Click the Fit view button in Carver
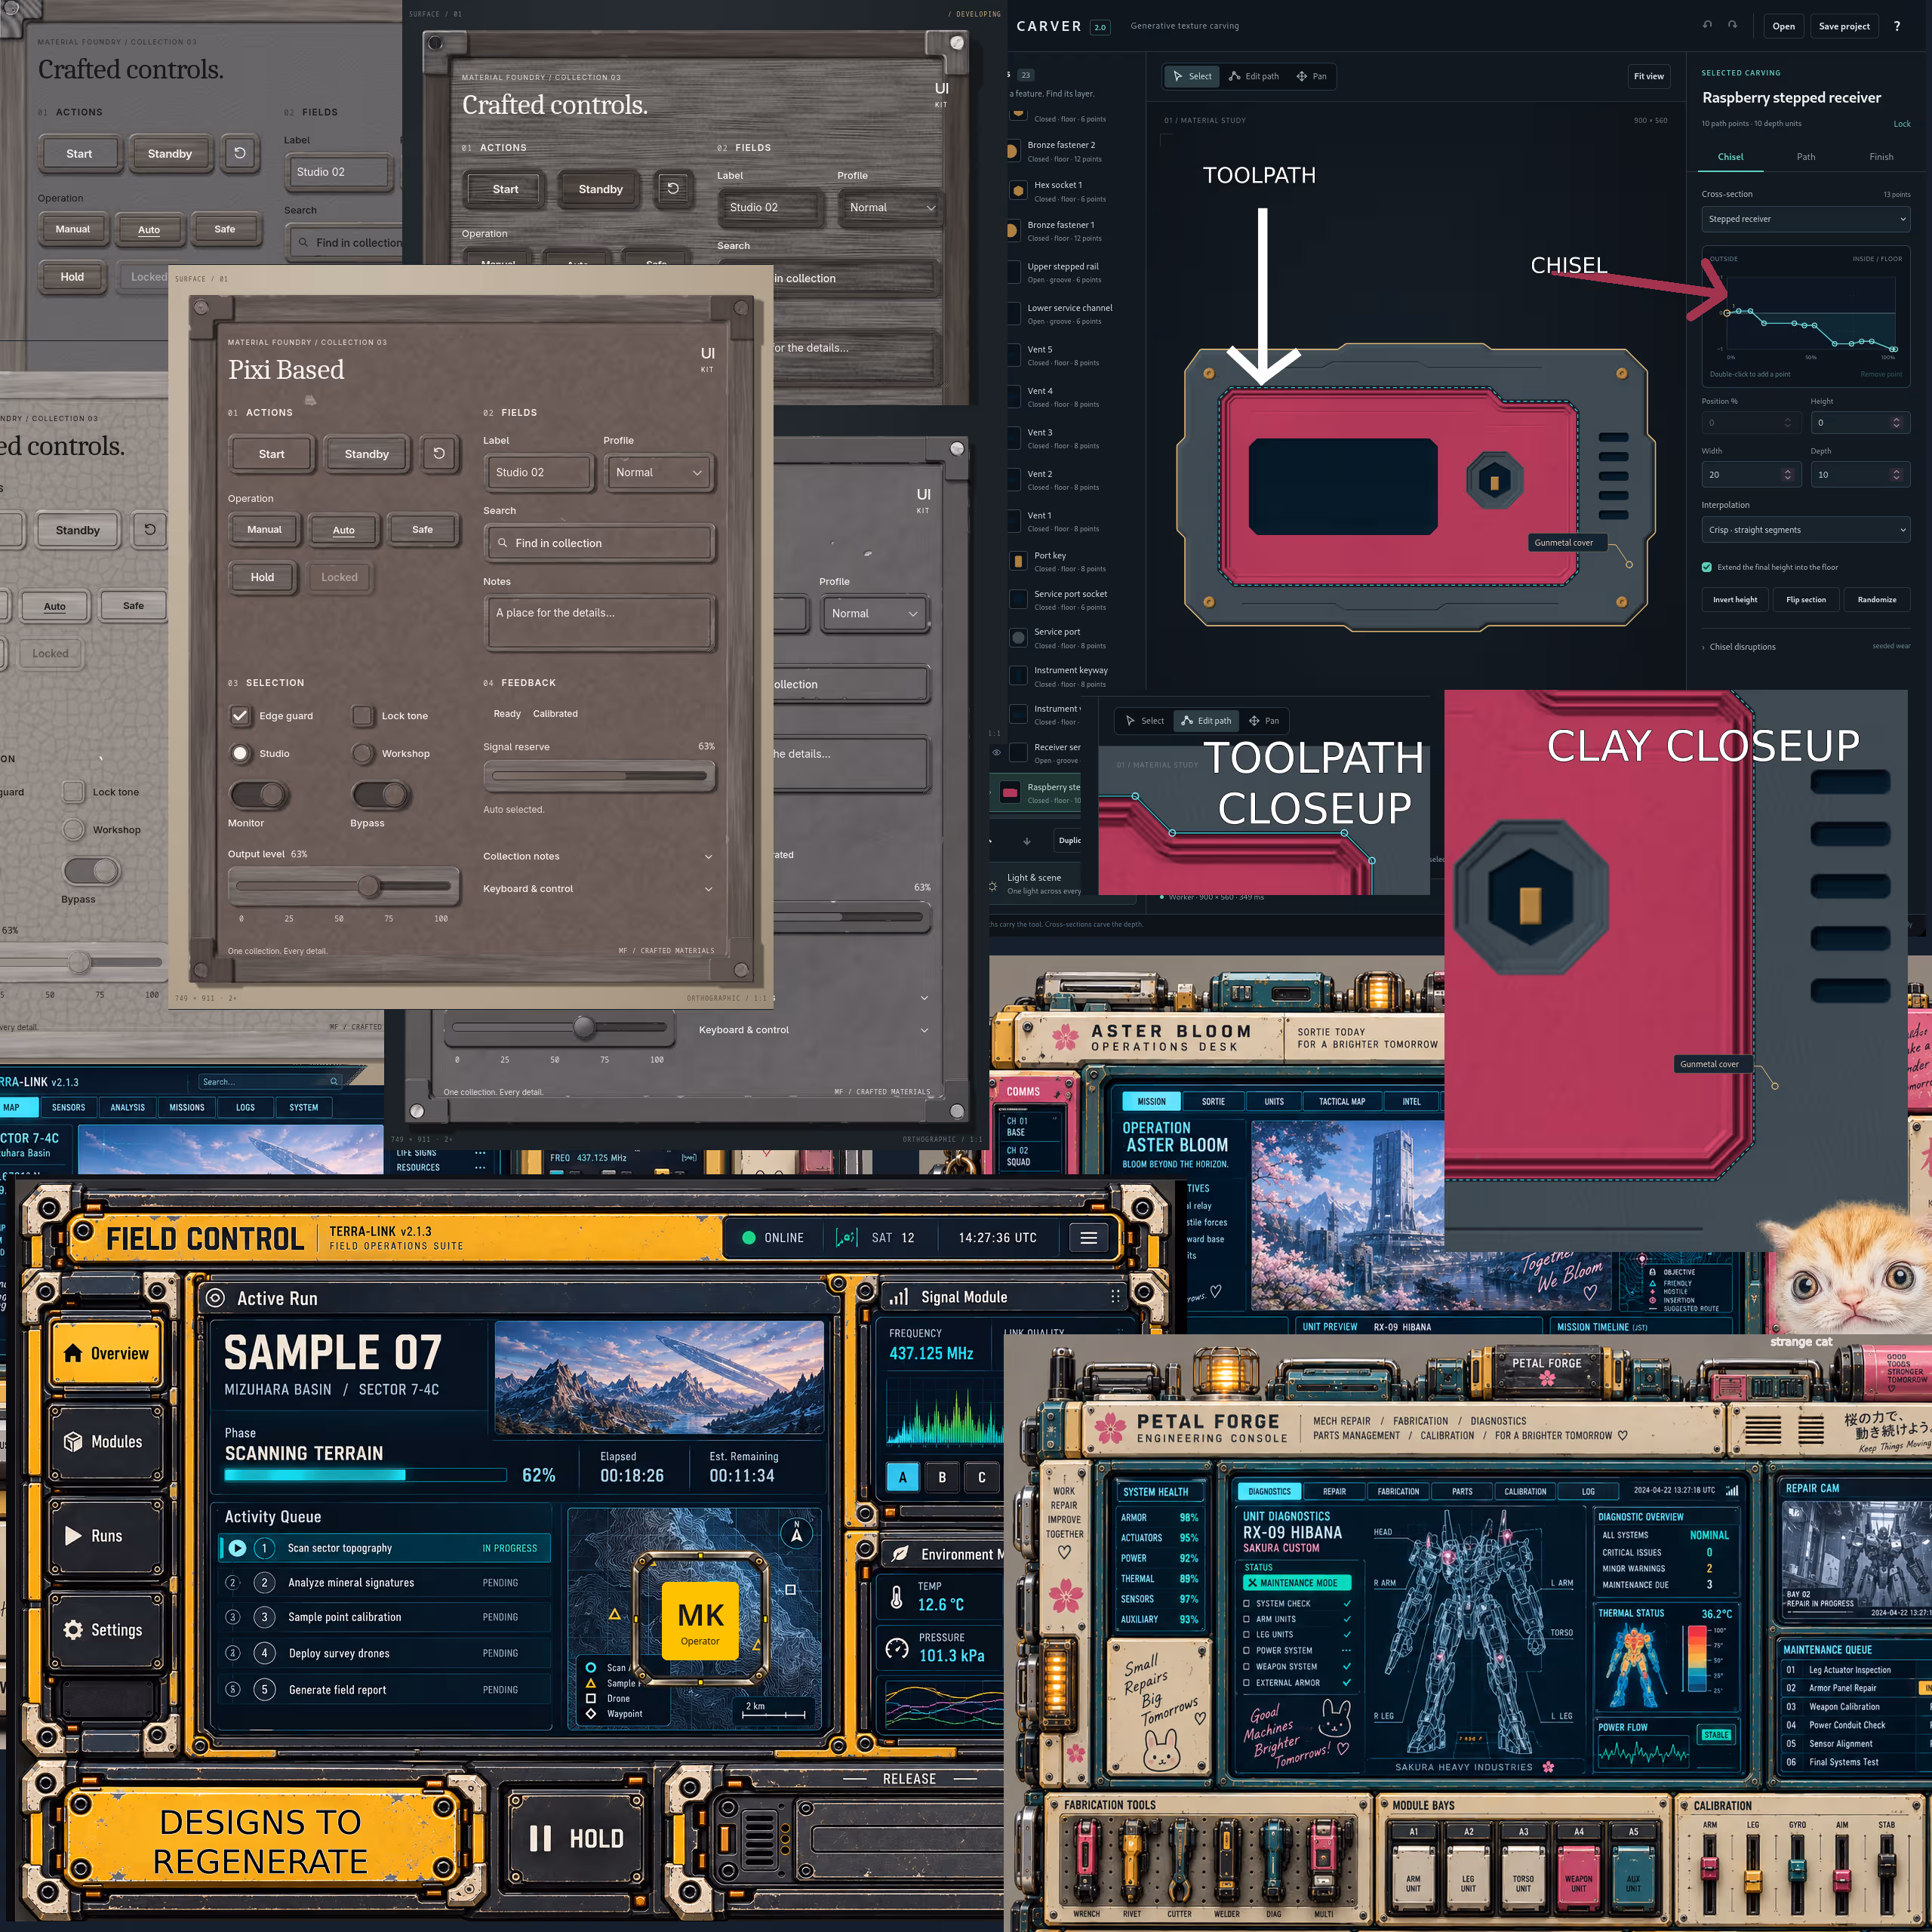 point(1649,76)
